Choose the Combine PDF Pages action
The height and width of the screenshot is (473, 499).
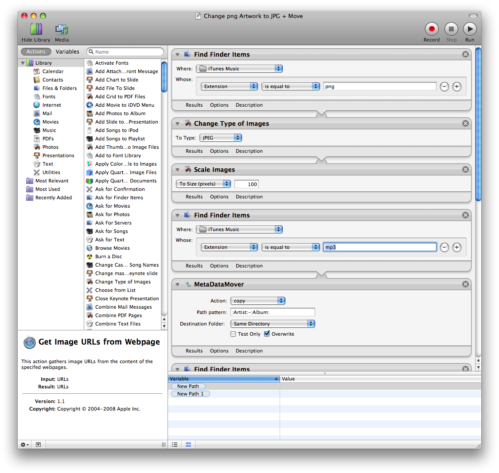[118, 315]
